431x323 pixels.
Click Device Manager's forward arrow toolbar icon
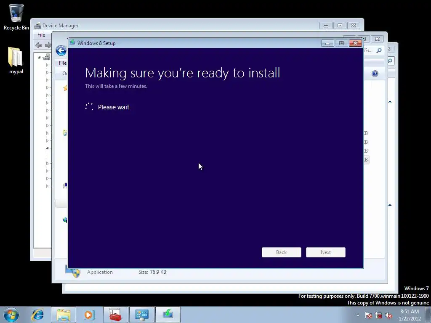pyautogui.click(x=48, y=45)
